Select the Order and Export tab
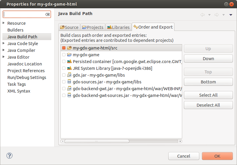The width and height of the screenshot is (237, 165). pyautogui.click(x=153, y=27)
